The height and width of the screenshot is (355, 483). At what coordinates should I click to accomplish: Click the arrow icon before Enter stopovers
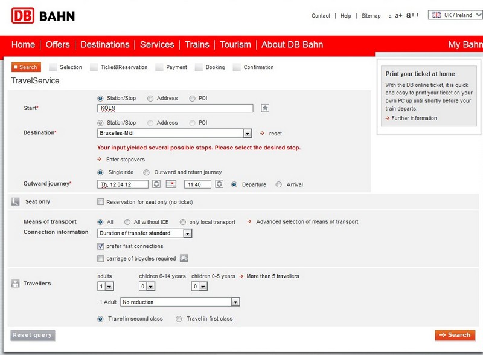pos(100,160)
